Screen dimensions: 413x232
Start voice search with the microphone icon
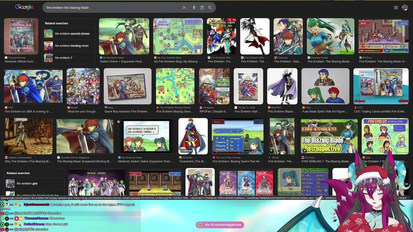[x=194, y=7]
